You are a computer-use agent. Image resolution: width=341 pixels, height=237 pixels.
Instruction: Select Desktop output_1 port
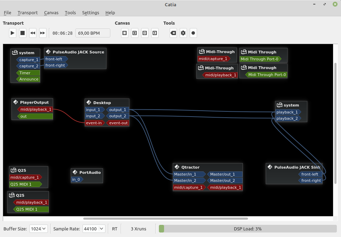pos(118,110)
